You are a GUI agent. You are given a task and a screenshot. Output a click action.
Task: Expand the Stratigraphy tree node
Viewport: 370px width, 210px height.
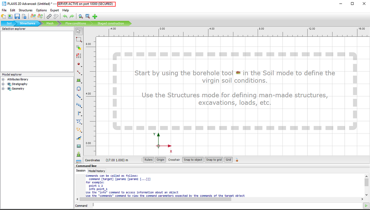(x=3, y=84)
